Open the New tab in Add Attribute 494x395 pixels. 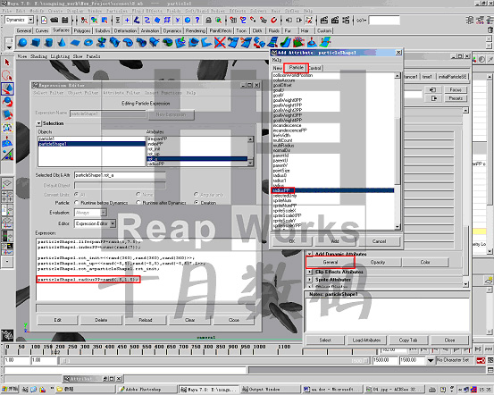click(278, 68)
